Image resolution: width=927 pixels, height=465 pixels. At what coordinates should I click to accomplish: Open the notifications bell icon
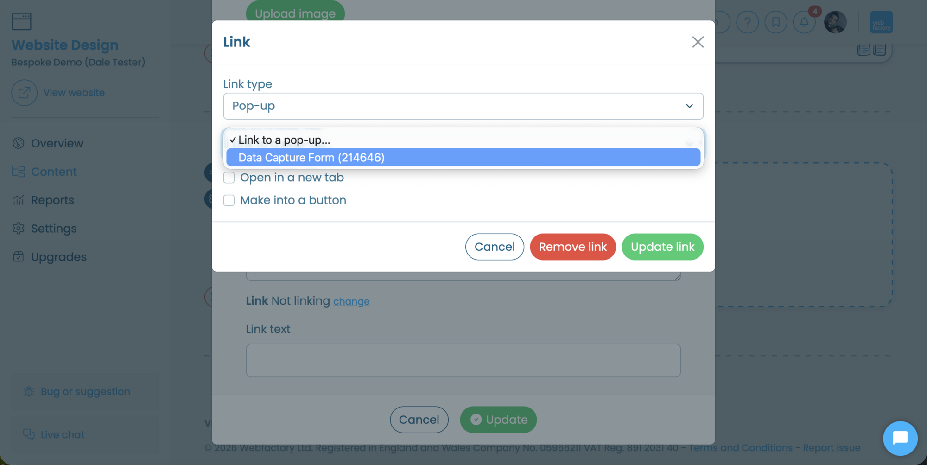click(804, 22)
